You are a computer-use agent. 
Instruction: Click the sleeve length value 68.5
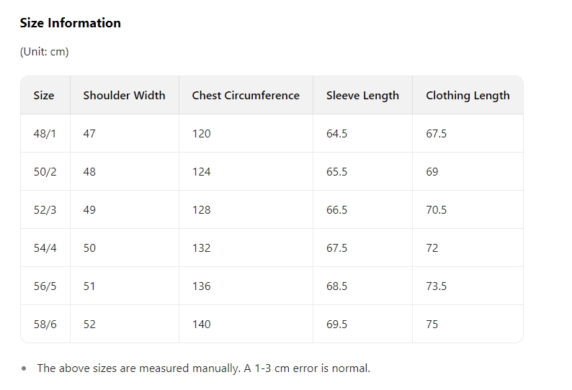[336, 286]
